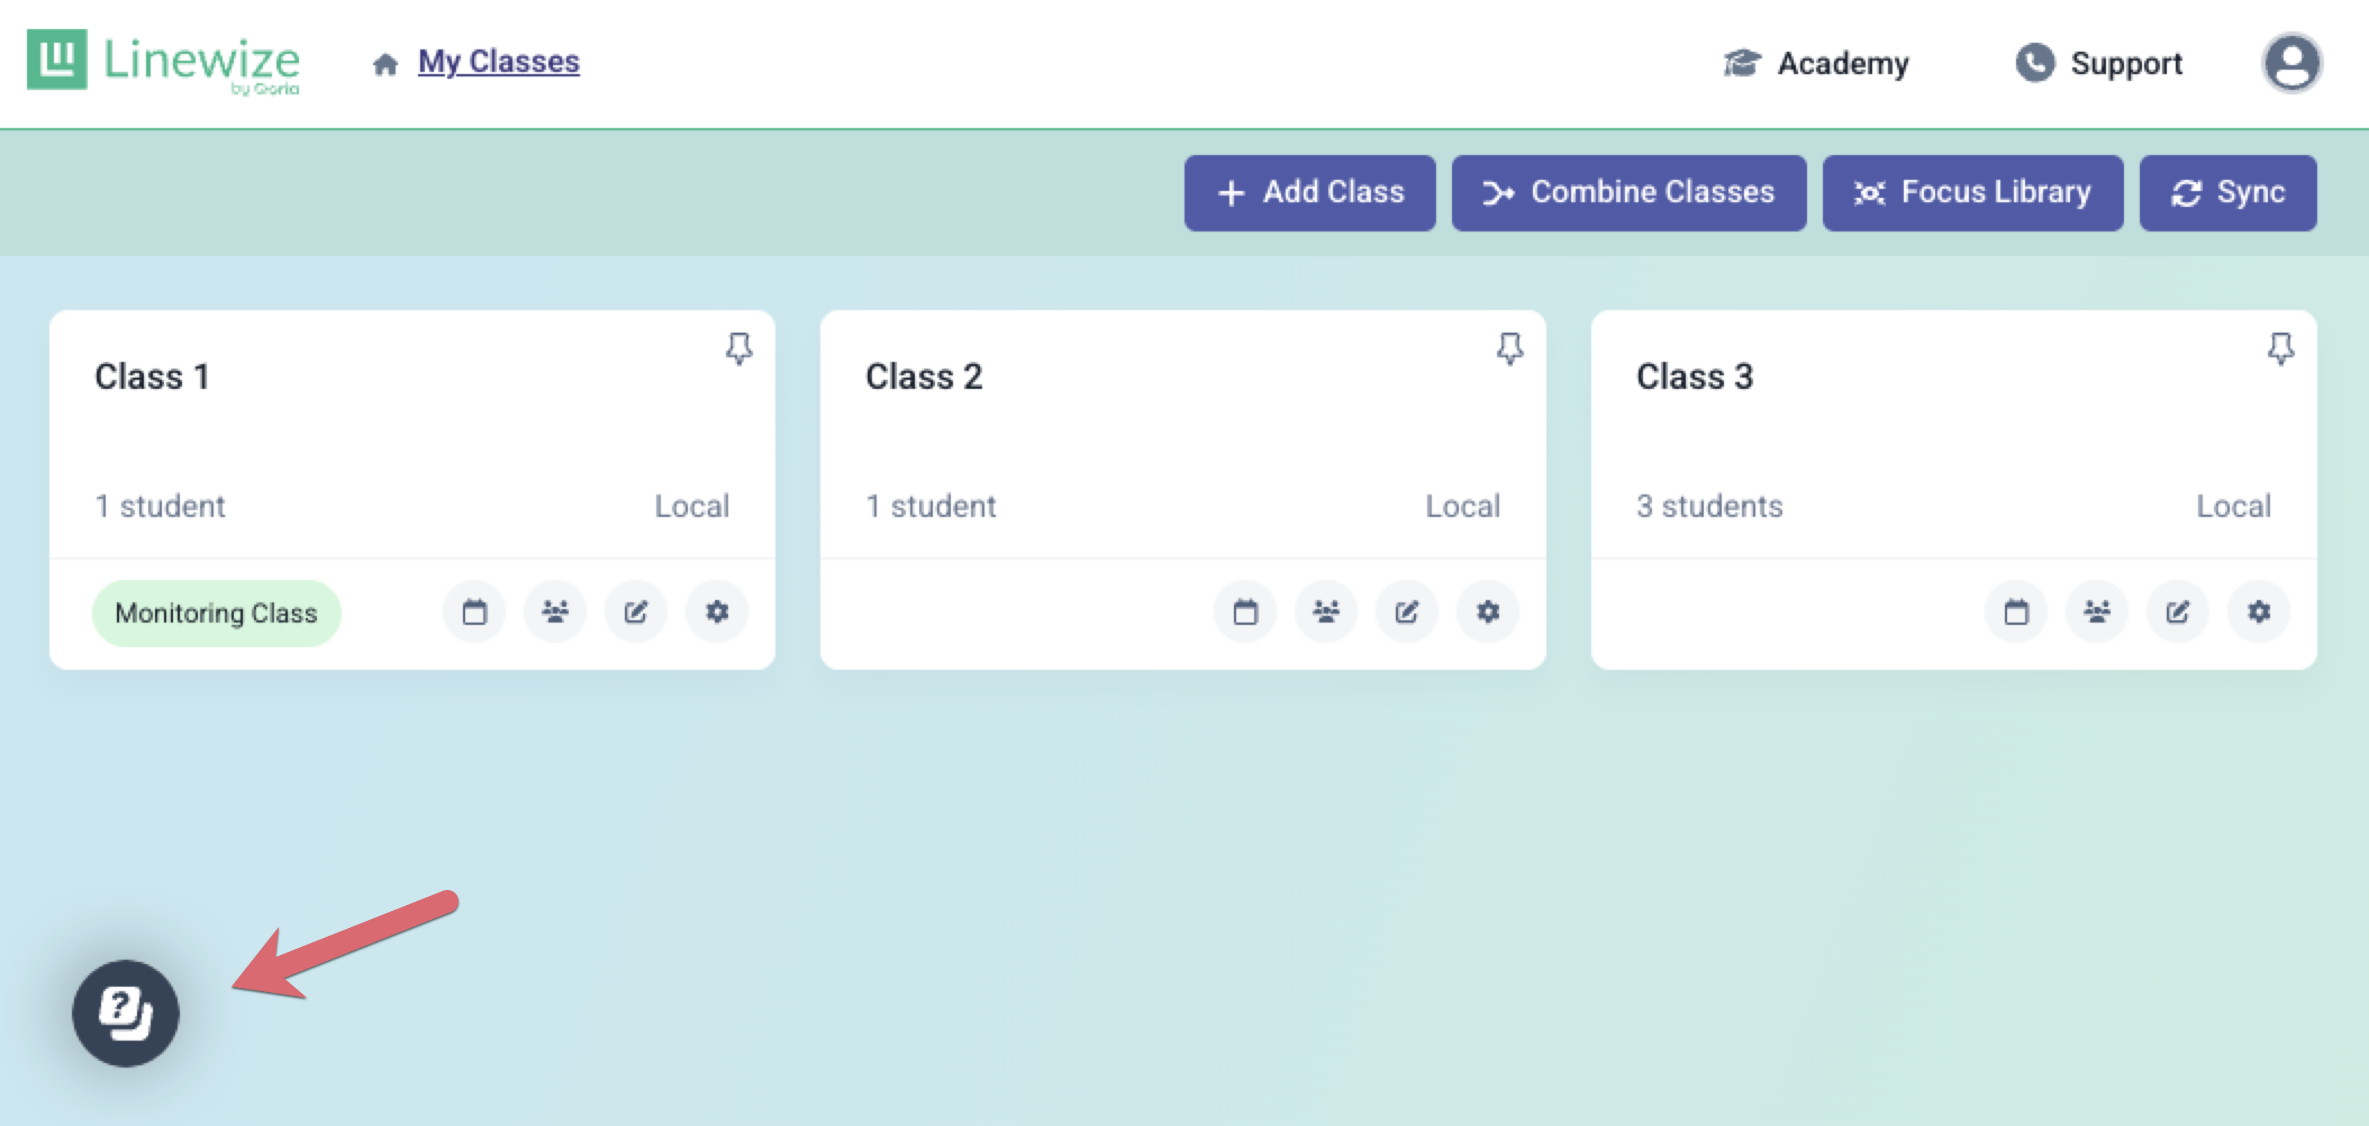The width and height of the screenshot is (2369, 1126).
Task: Open settings gear for Class 1
Action: tap(718, 612)
